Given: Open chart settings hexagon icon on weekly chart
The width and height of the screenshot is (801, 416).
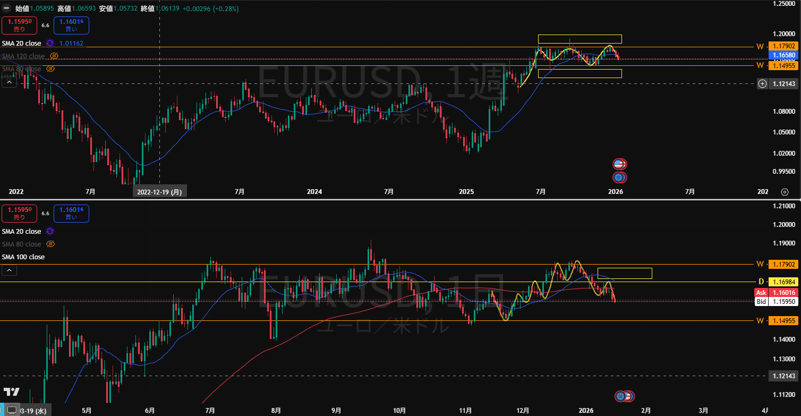Looking at the screenshot, I should [x=785, y=192].
